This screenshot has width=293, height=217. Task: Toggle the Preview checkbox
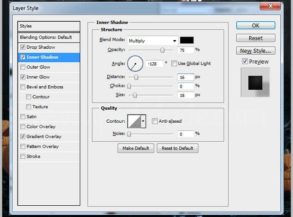[x=245, y=61]
